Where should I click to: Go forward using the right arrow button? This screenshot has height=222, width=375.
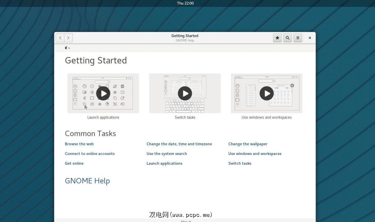tap(68, 38)
